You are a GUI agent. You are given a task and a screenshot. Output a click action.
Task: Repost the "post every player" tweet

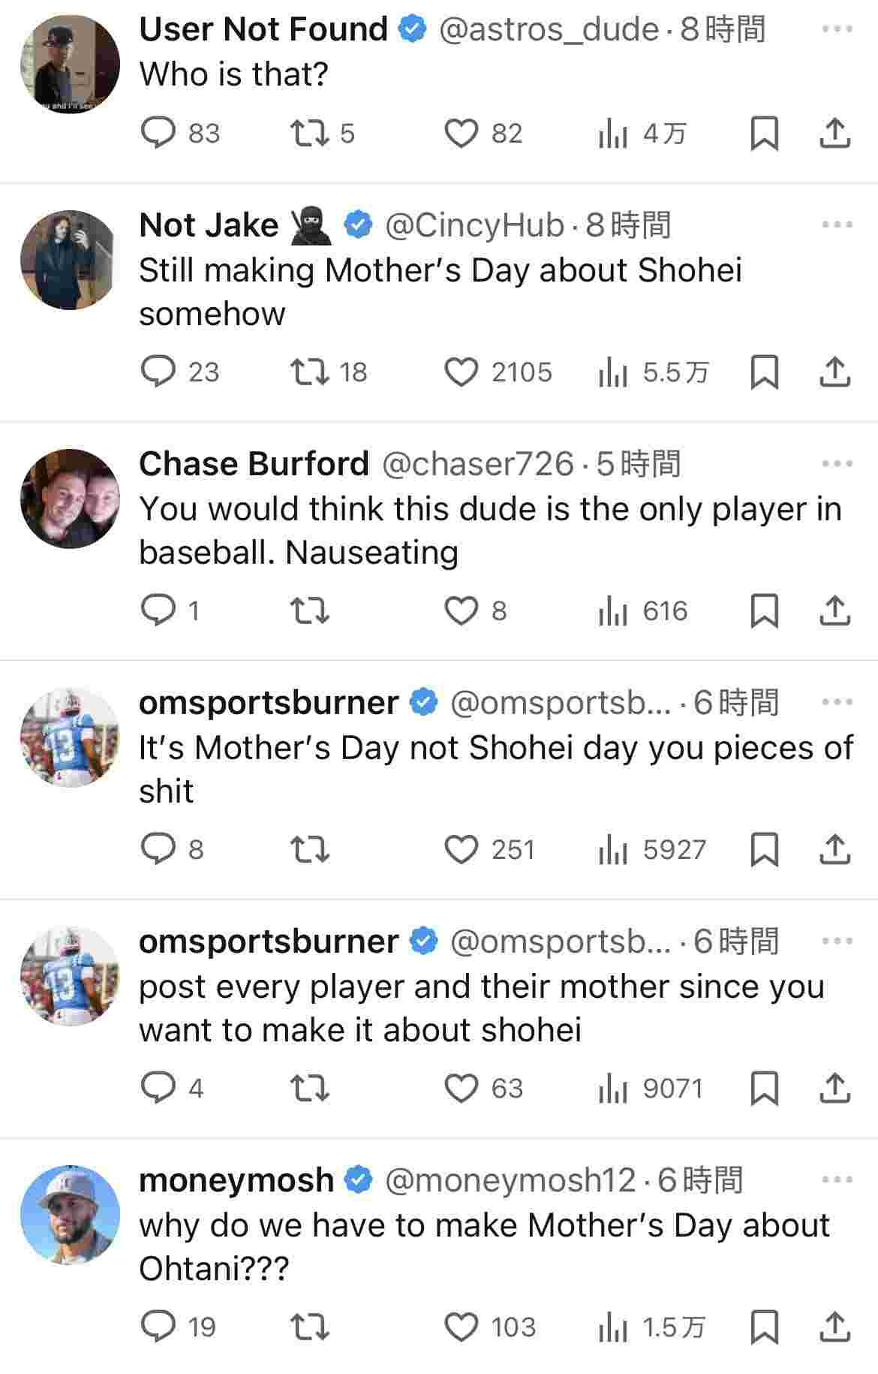310,1089
